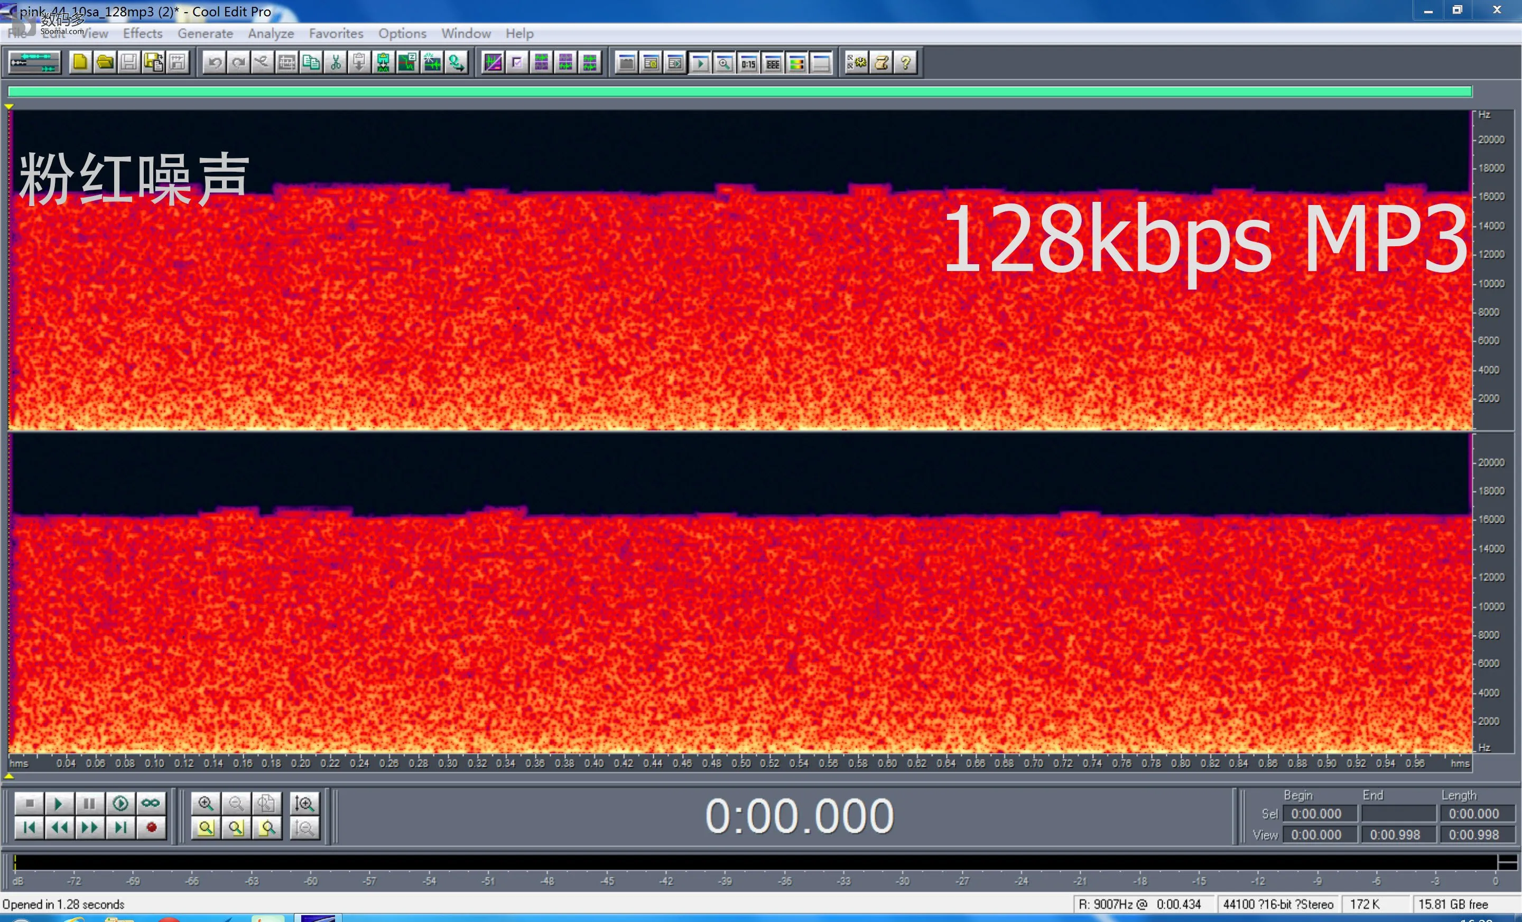
Task: Open settings with the gear icon
Action: click(x=857, y=62)
